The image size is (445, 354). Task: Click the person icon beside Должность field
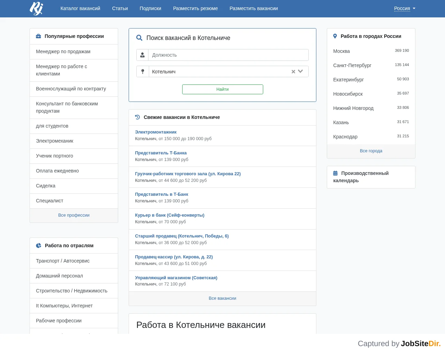point(143,55)
